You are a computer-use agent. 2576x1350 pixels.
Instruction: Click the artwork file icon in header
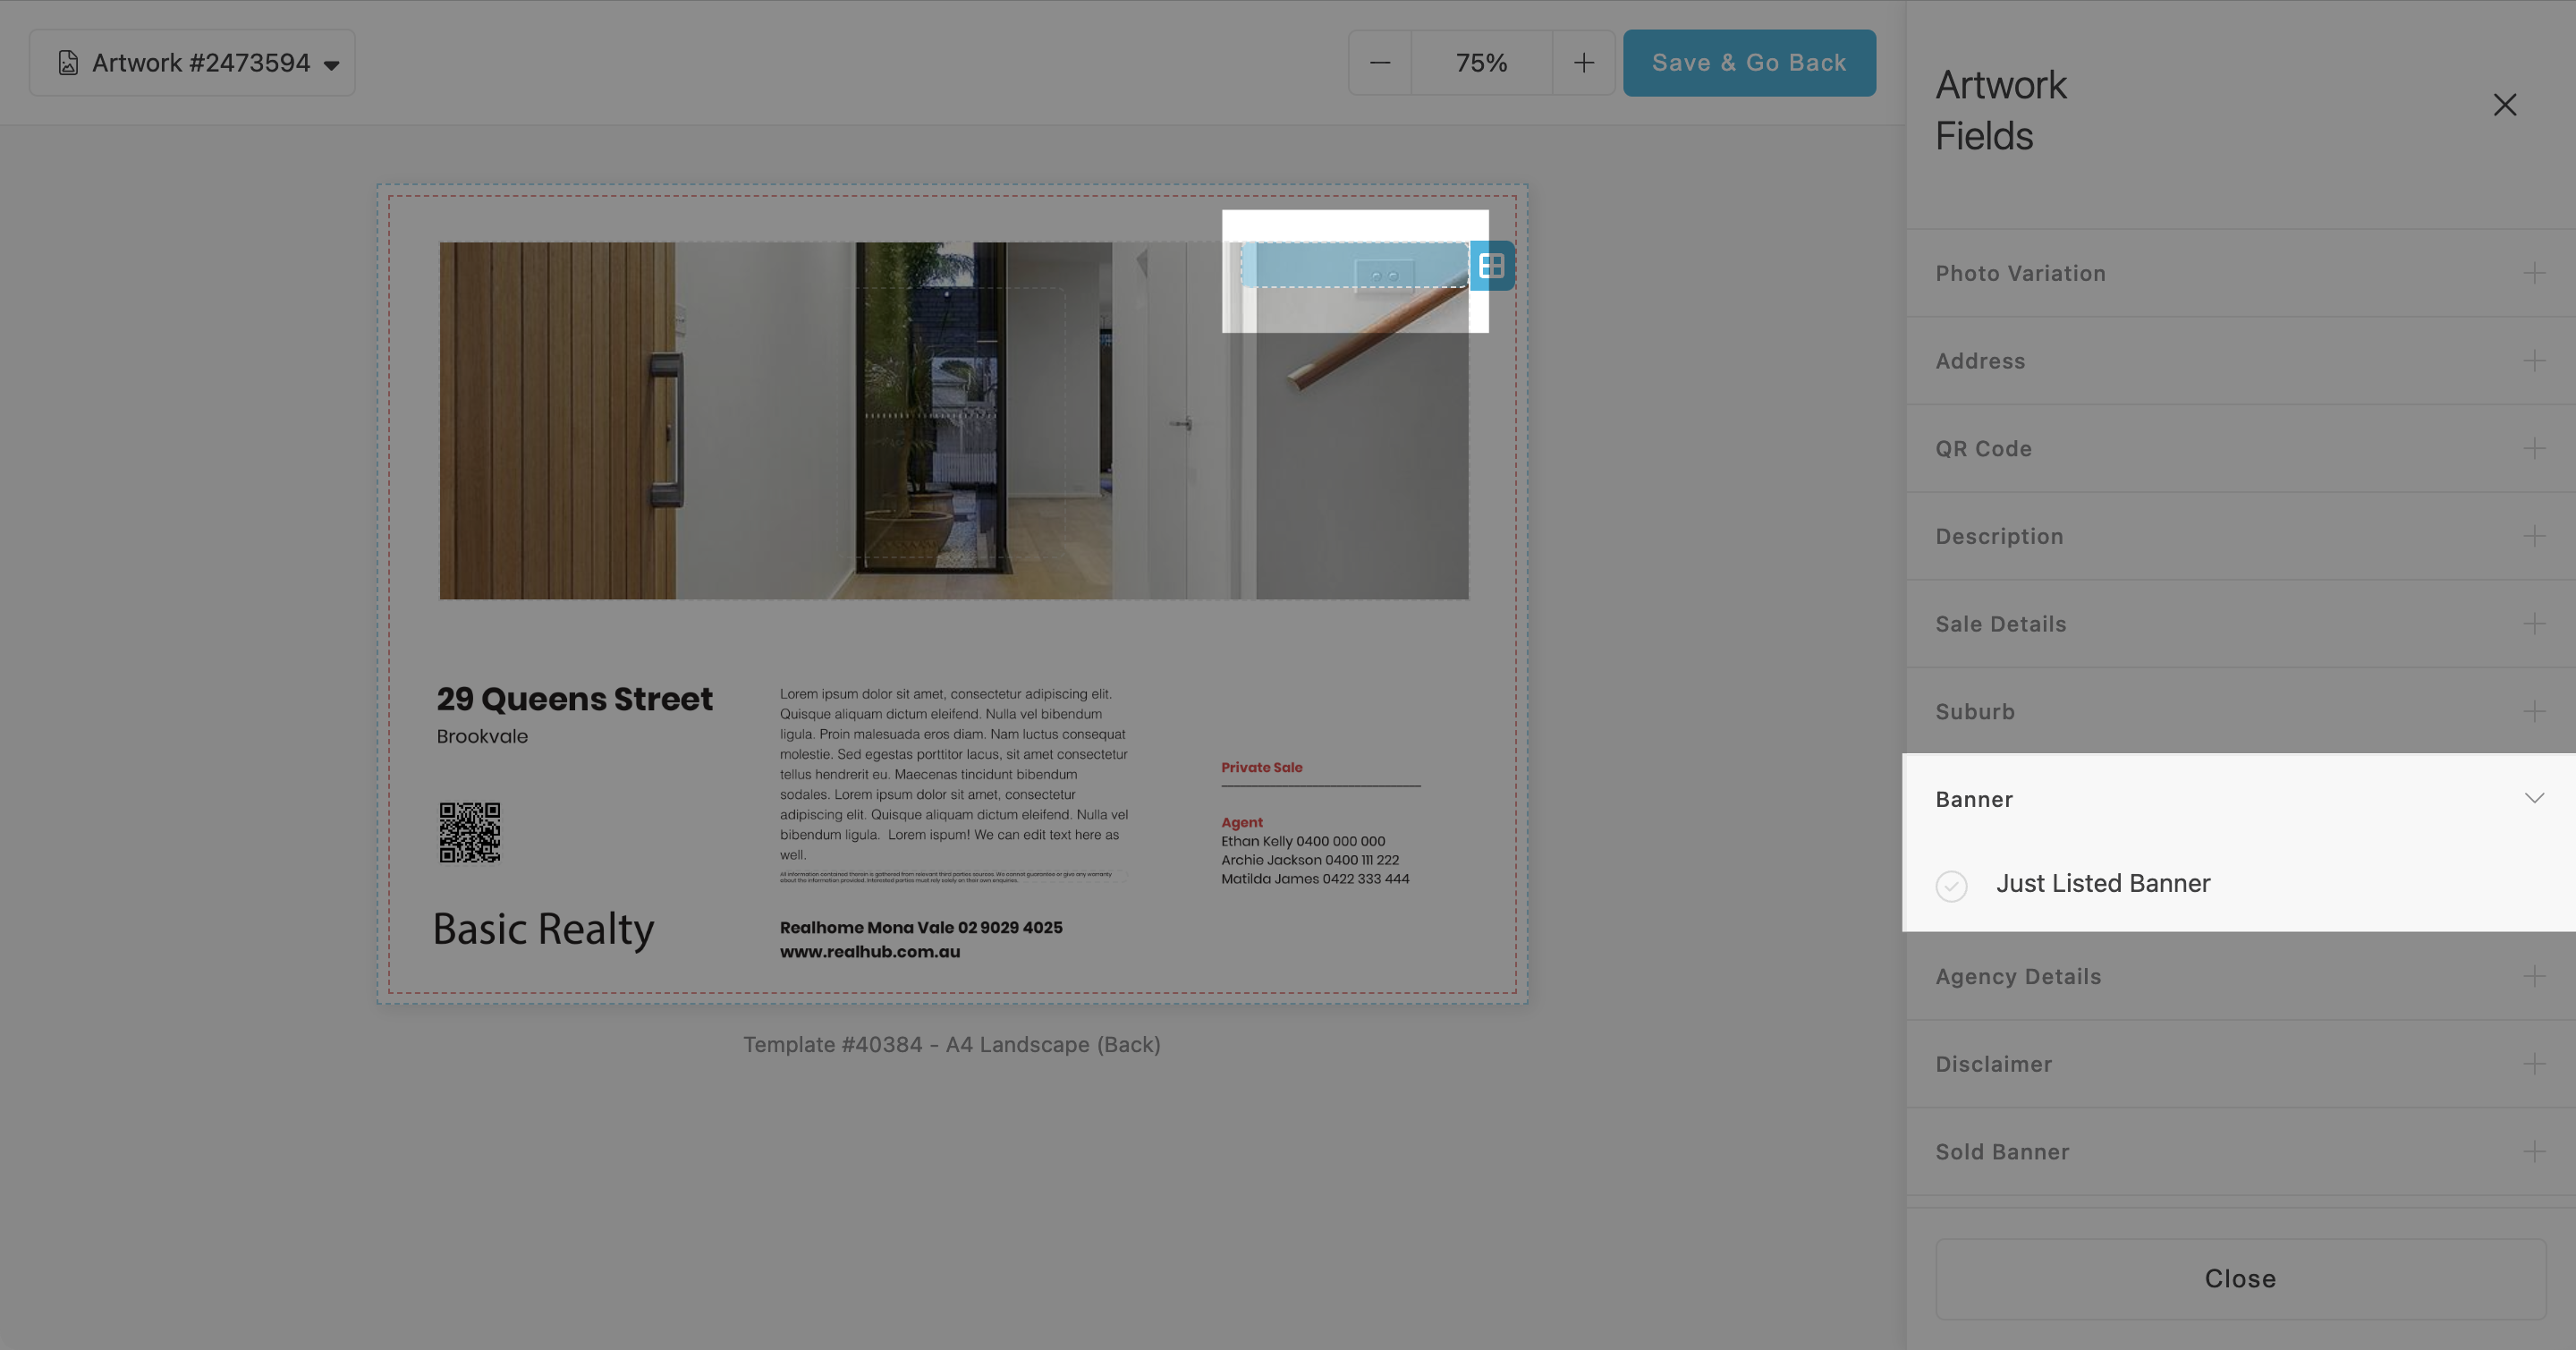(x=68, y=63)
